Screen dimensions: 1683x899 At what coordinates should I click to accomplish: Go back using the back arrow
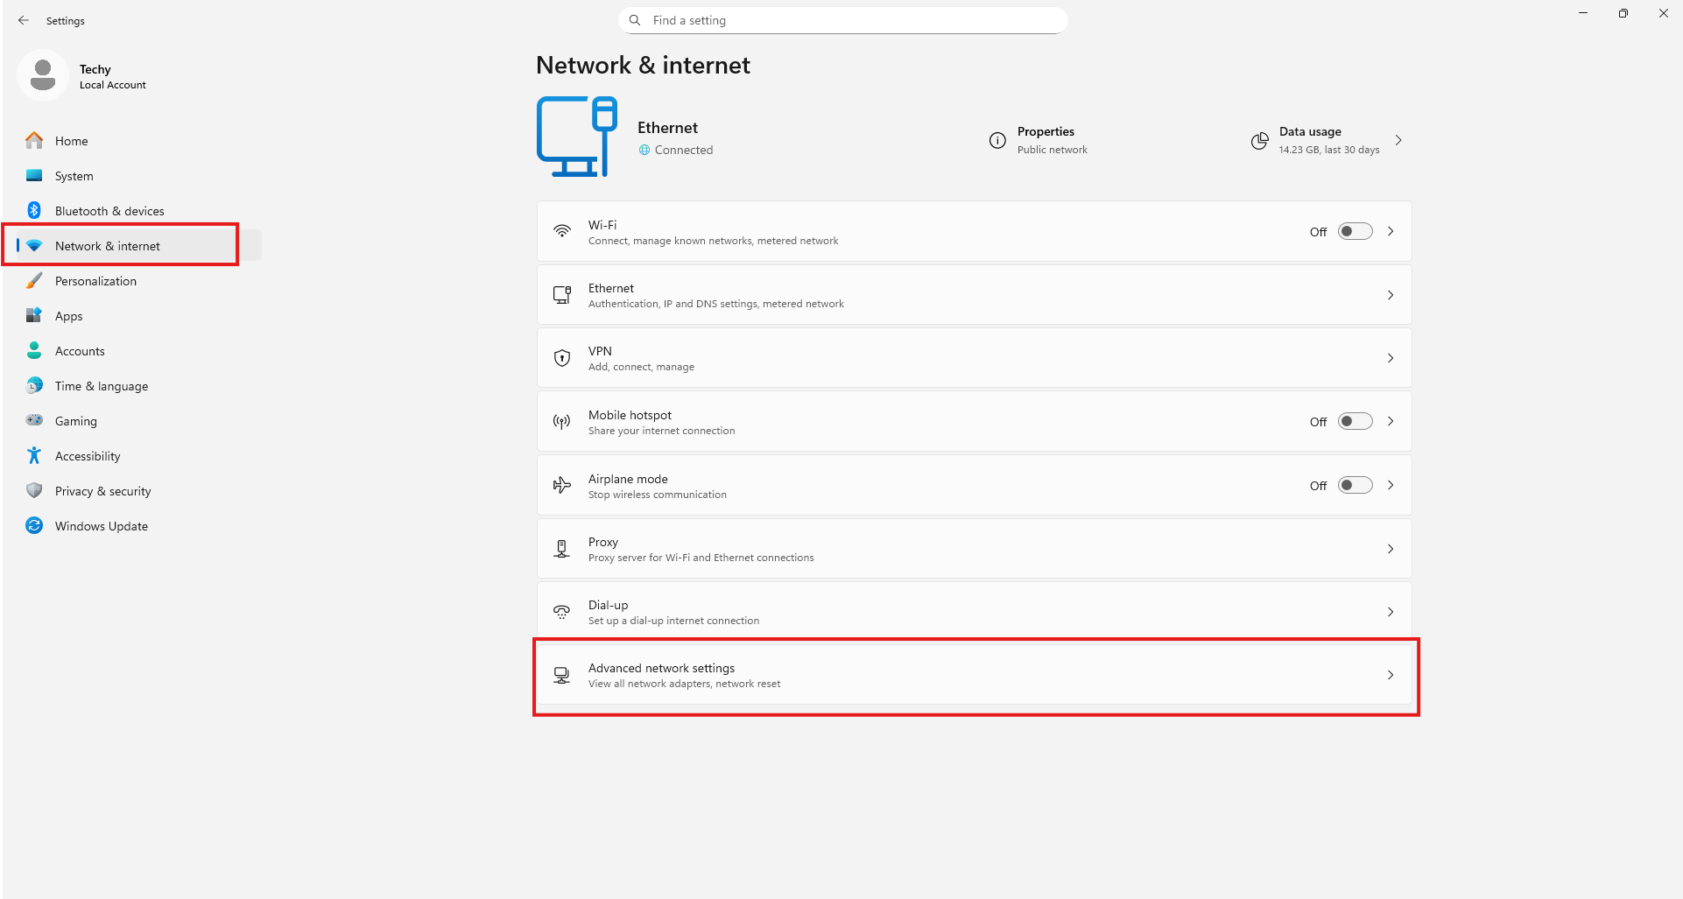24,20
